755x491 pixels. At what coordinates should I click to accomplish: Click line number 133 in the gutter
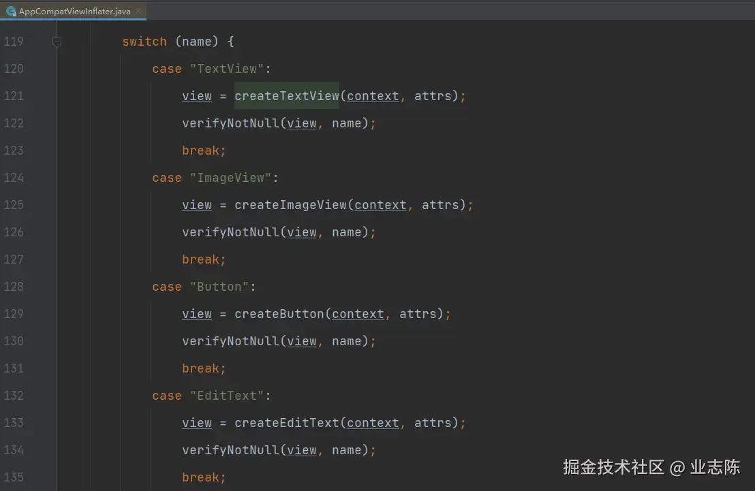14,422
